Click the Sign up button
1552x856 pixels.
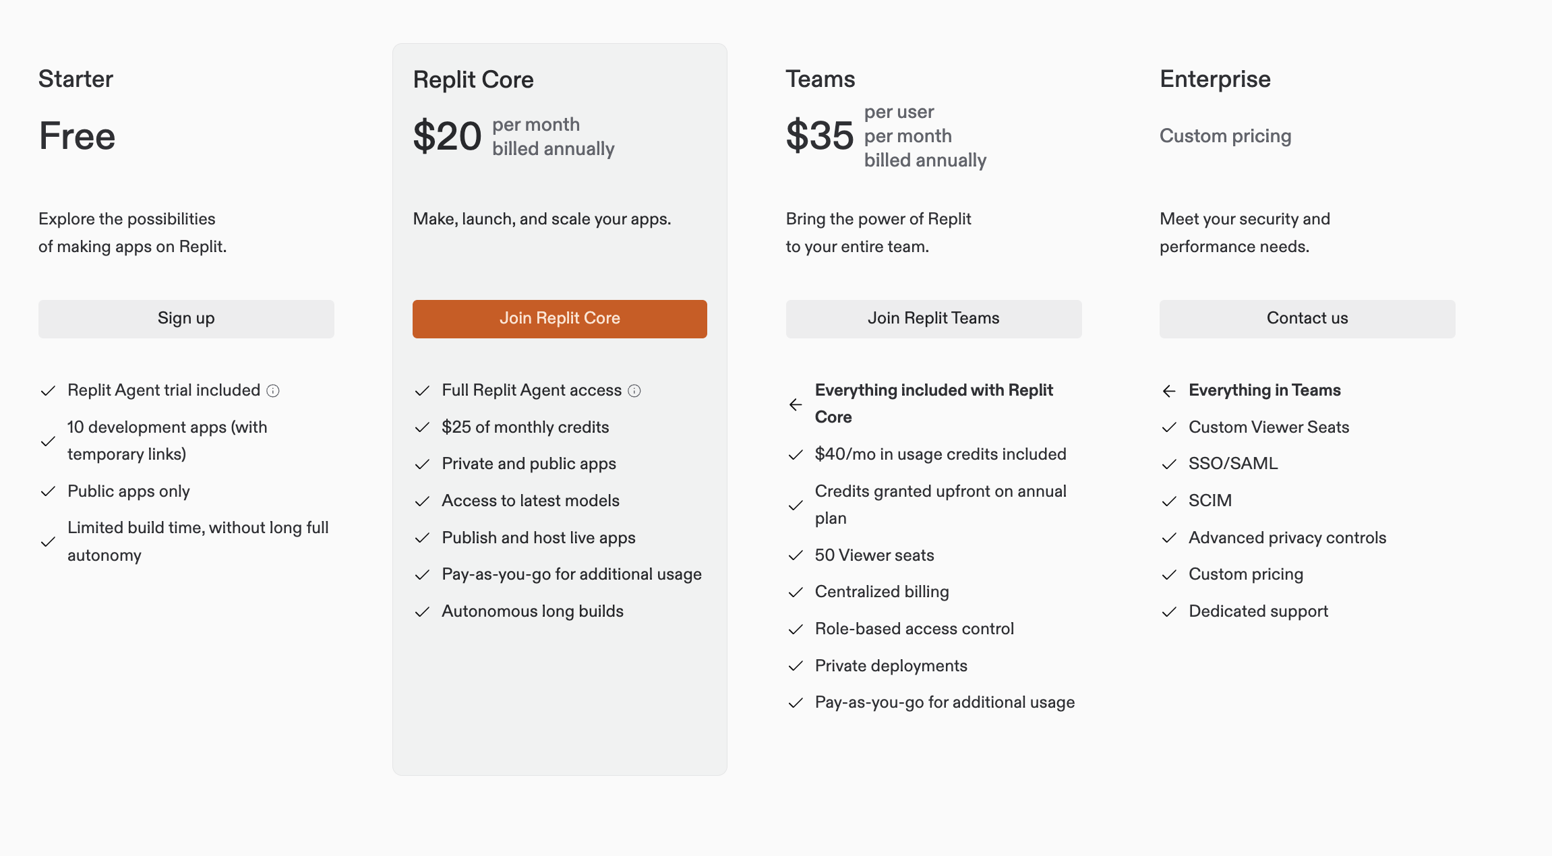coord(186,318)
